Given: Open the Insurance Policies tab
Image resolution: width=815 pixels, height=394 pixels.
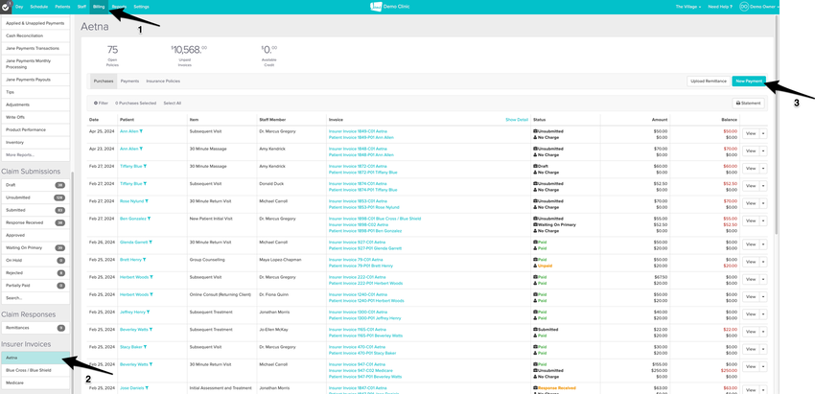Looking at the screenshot, I should tap(163, 81).
